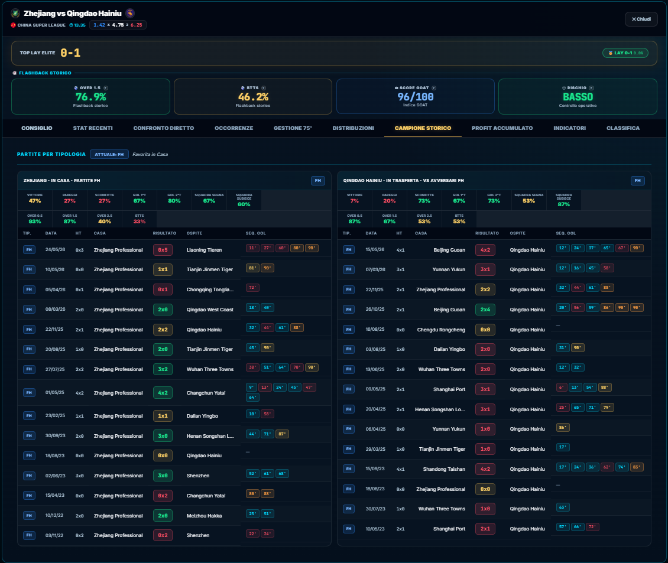Click the FH badge in Qingdao Hainiu panel header
The image size is (668, 563).
coord(638,181)
